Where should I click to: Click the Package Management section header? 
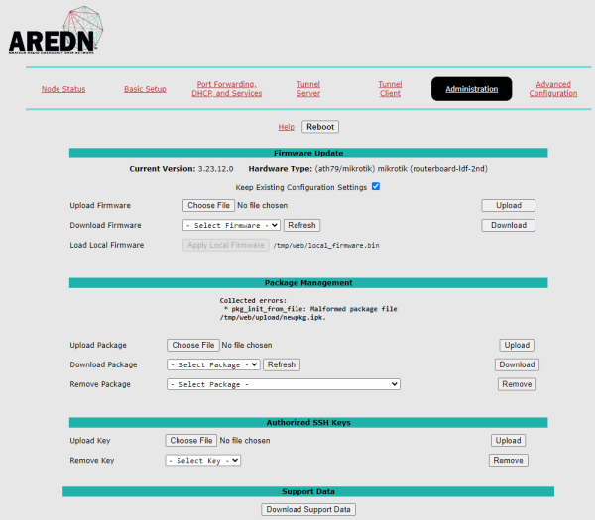tap(308, 283)
